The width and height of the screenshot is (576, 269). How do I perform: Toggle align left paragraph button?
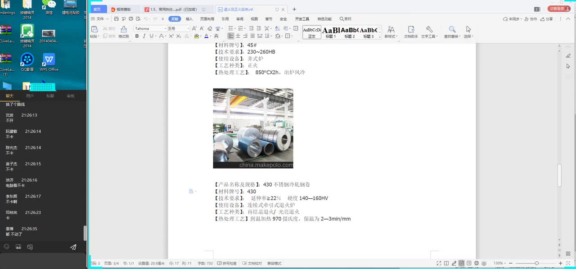[231, 36]
